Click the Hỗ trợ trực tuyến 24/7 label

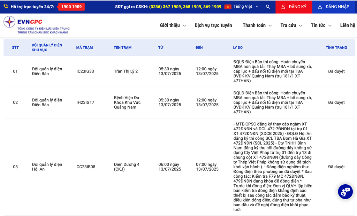32,7
